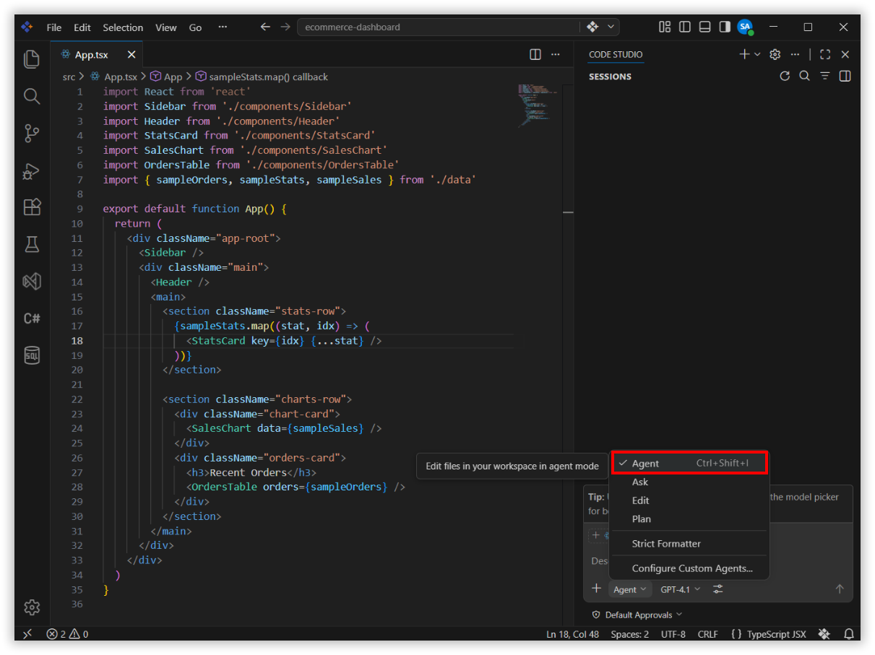Click the ecommerce-dashboard command center search box
Image resolution: width=875 pixels, height=655 pixels.
pos(439,27)
